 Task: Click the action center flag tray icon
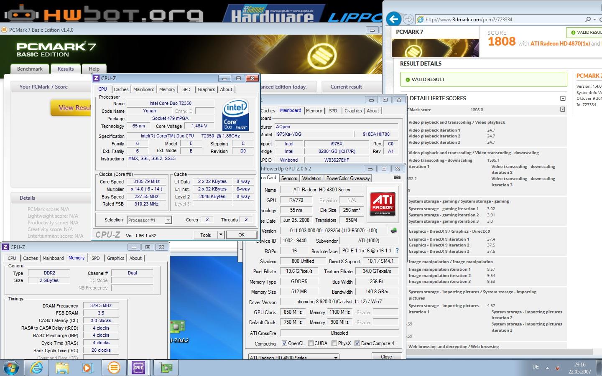(558, 368)
